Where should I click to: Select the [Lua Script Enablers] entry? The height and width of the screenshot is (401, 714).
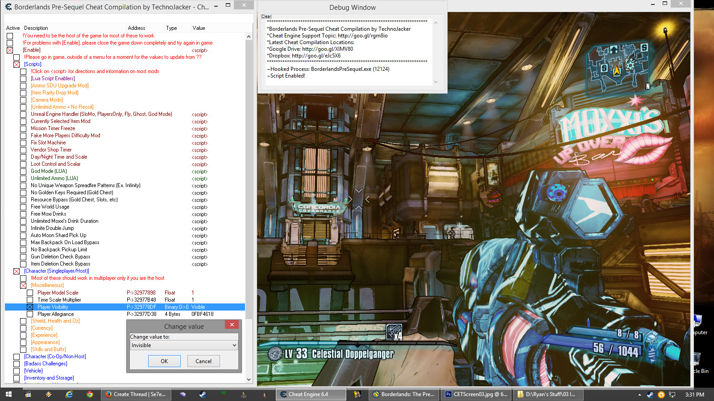tap(53, 78)
